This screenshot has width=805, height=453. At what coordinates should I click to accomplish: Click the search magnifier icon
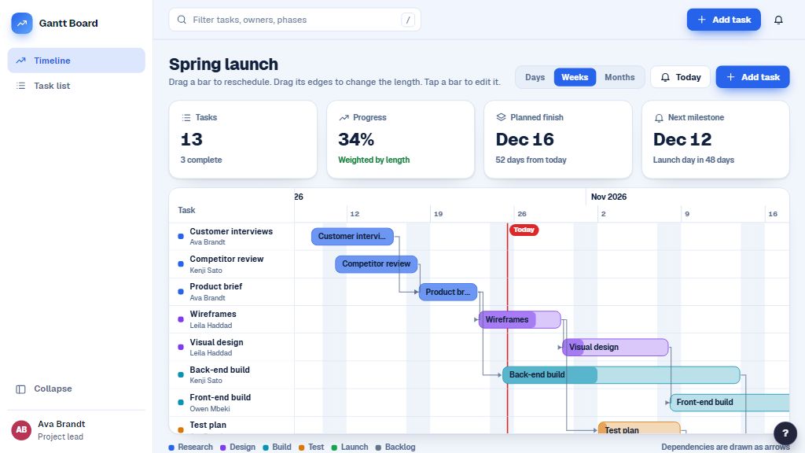182,20
